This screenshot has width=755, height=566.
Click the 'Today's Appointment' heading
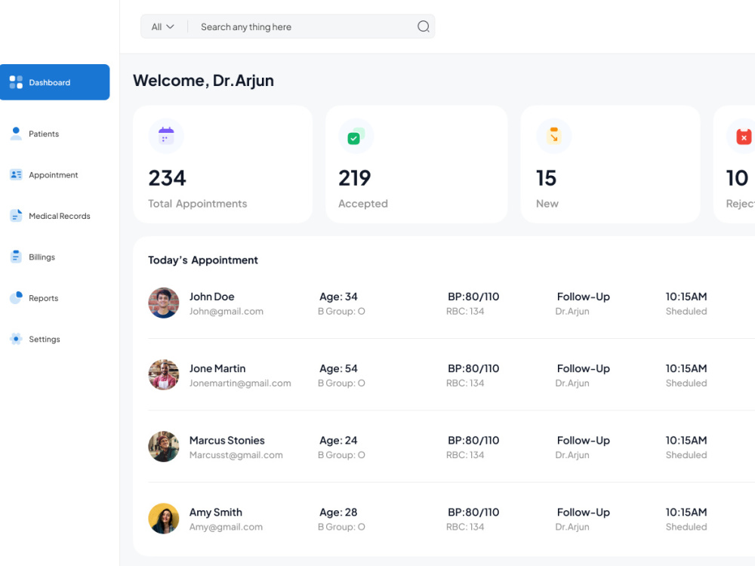[202, 260]
